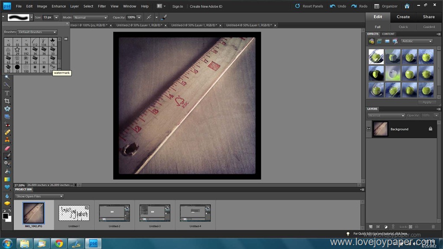This screenshot has width=443, height=249.
Task: Click the Redo button
Action: pos(360,6)
